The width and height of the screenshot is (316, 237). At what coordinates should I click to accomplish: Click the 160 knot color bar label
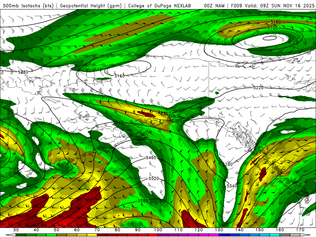280,230
